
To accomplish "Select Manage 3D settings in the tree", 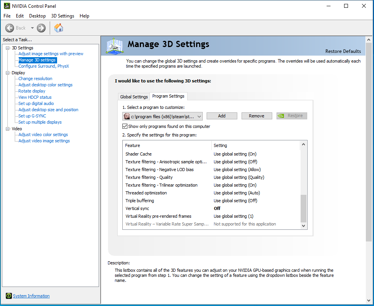I will tap(37, 60).
